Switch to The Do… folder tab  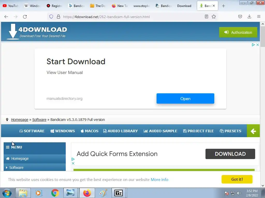(98, 6)
